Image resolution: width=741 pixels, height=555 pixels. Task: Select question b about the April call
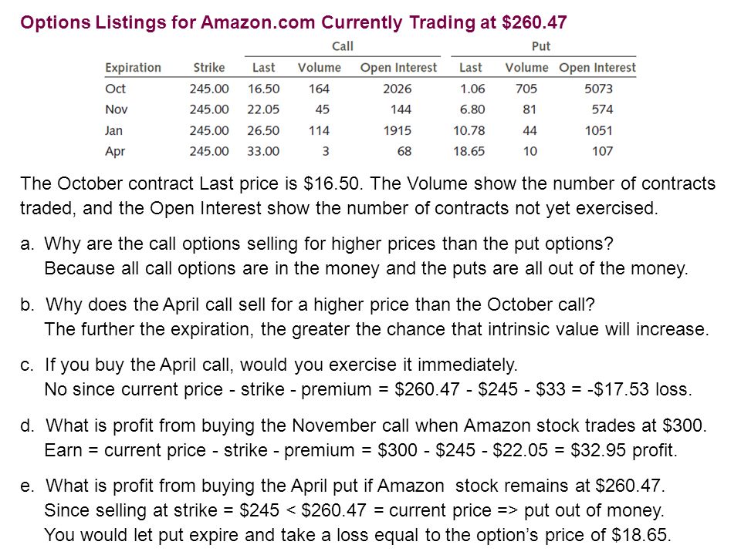(307, 305)
